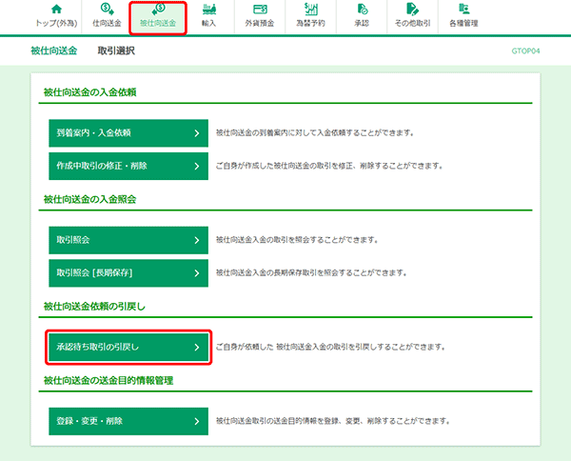Image resolution: width=571 pixels, height=461 pixels.
Task: Click the chevron on 取引照会 button
Action: [x=197, y=240]
